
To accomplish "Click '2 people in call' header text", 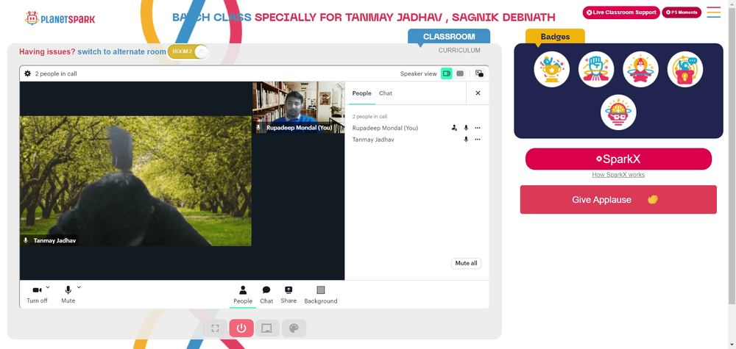I will point(56,73).
